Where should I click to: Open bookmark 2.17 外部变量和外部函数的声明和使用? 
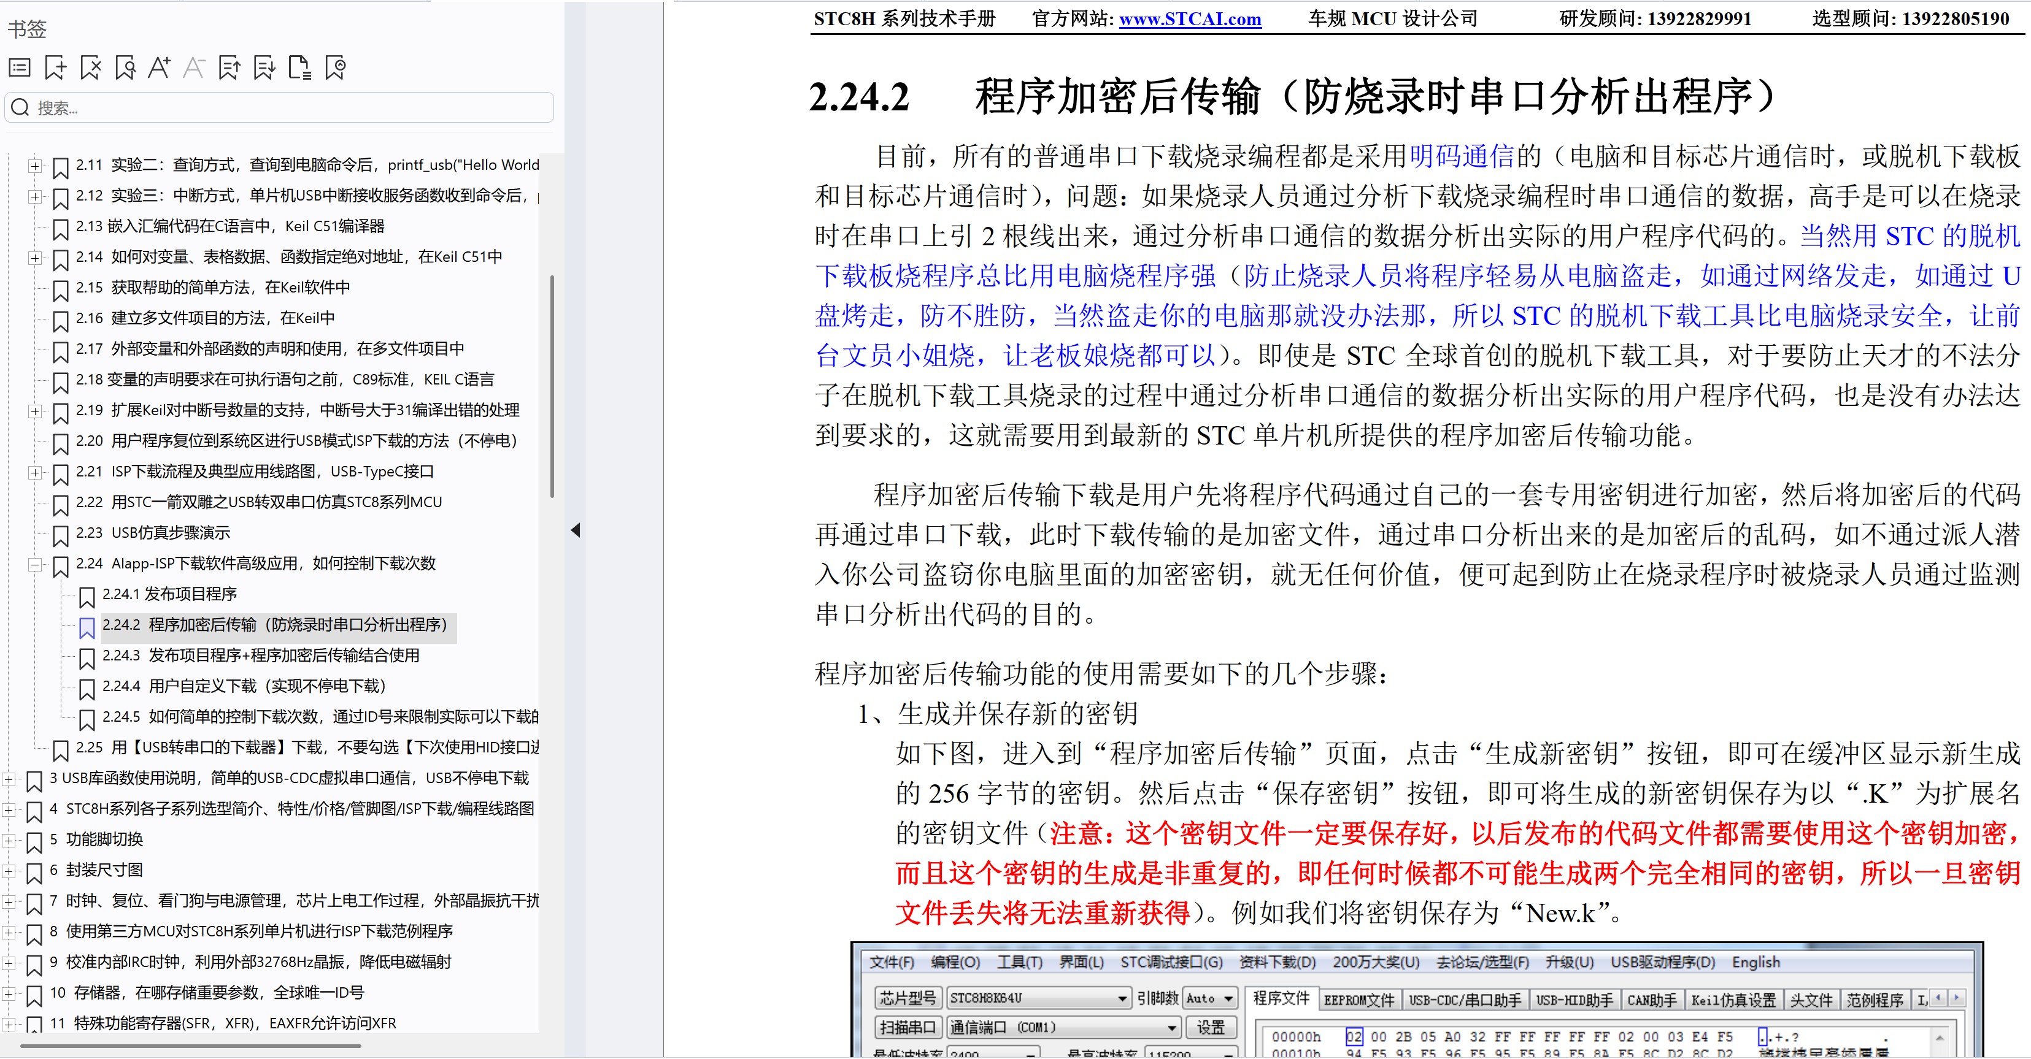[x=269, y=349]
